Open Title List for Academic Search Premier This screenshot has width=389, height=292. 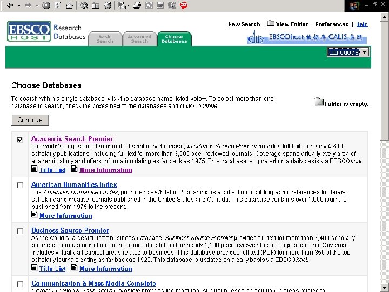[52, 170]
